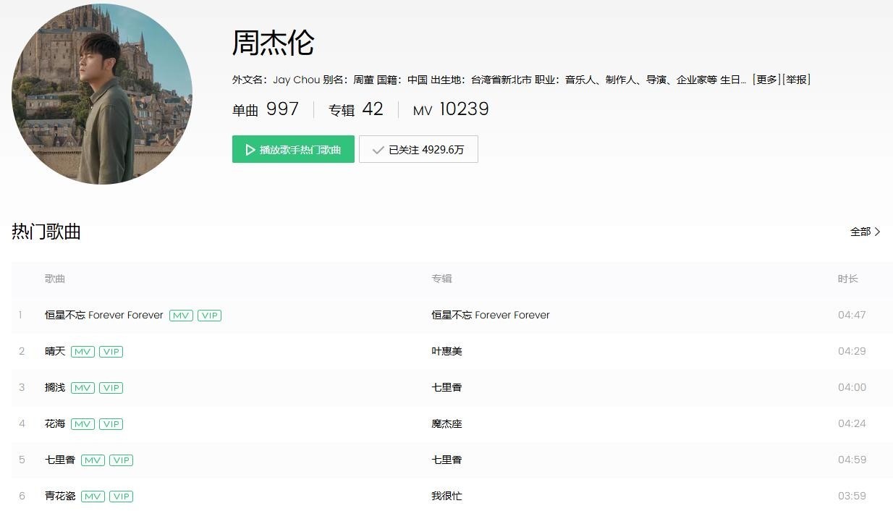Viewport: 893px width, 511px height.
Task: Click the MV badge next to 晴天
Action: pos(82,352)
